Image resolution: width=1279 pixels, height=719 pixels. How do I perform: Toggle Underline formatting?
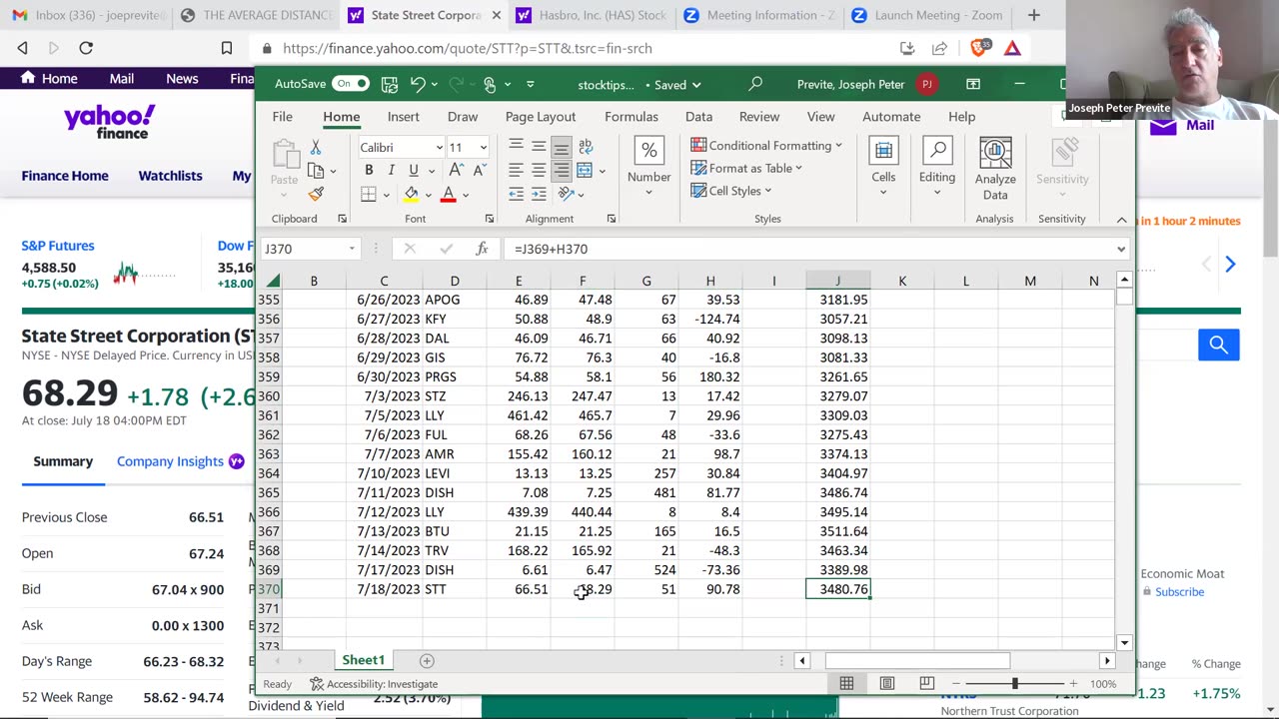point(414,170)
